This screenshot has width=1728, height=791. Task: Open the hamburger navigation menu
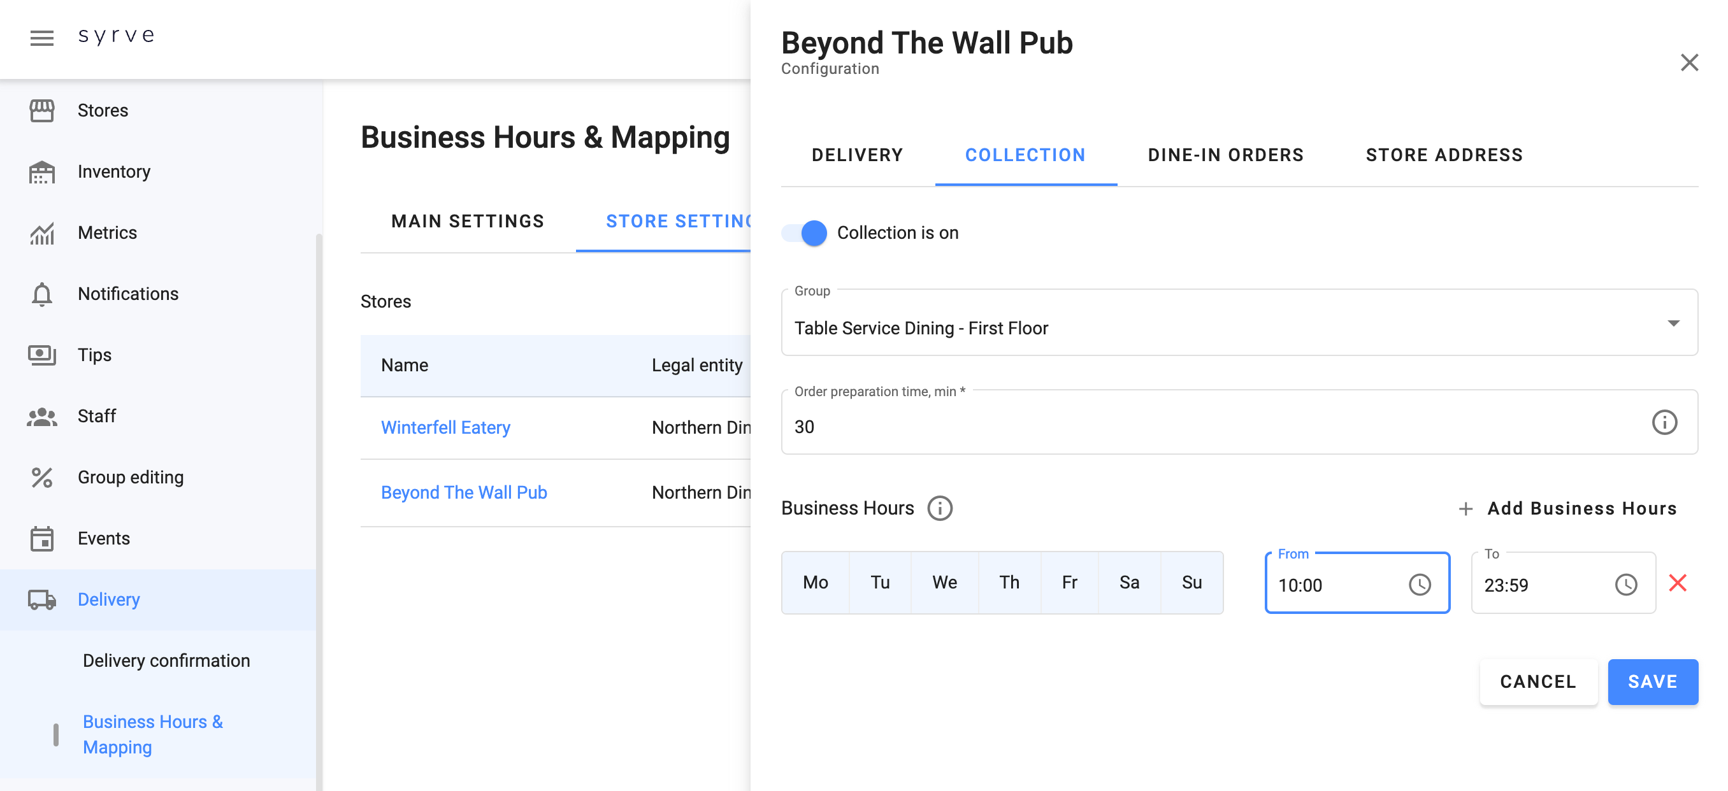tap(41, 38)
